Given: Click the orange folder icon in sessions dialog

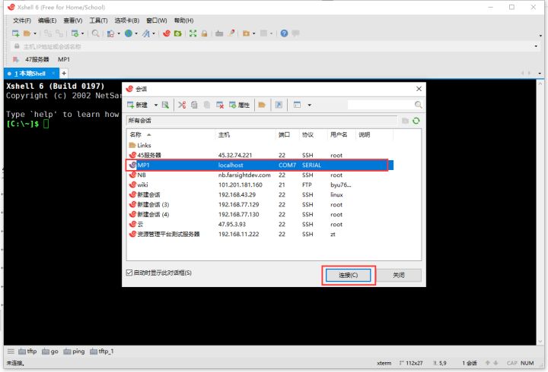Looking at the screenshot, I should click(262, 105).
